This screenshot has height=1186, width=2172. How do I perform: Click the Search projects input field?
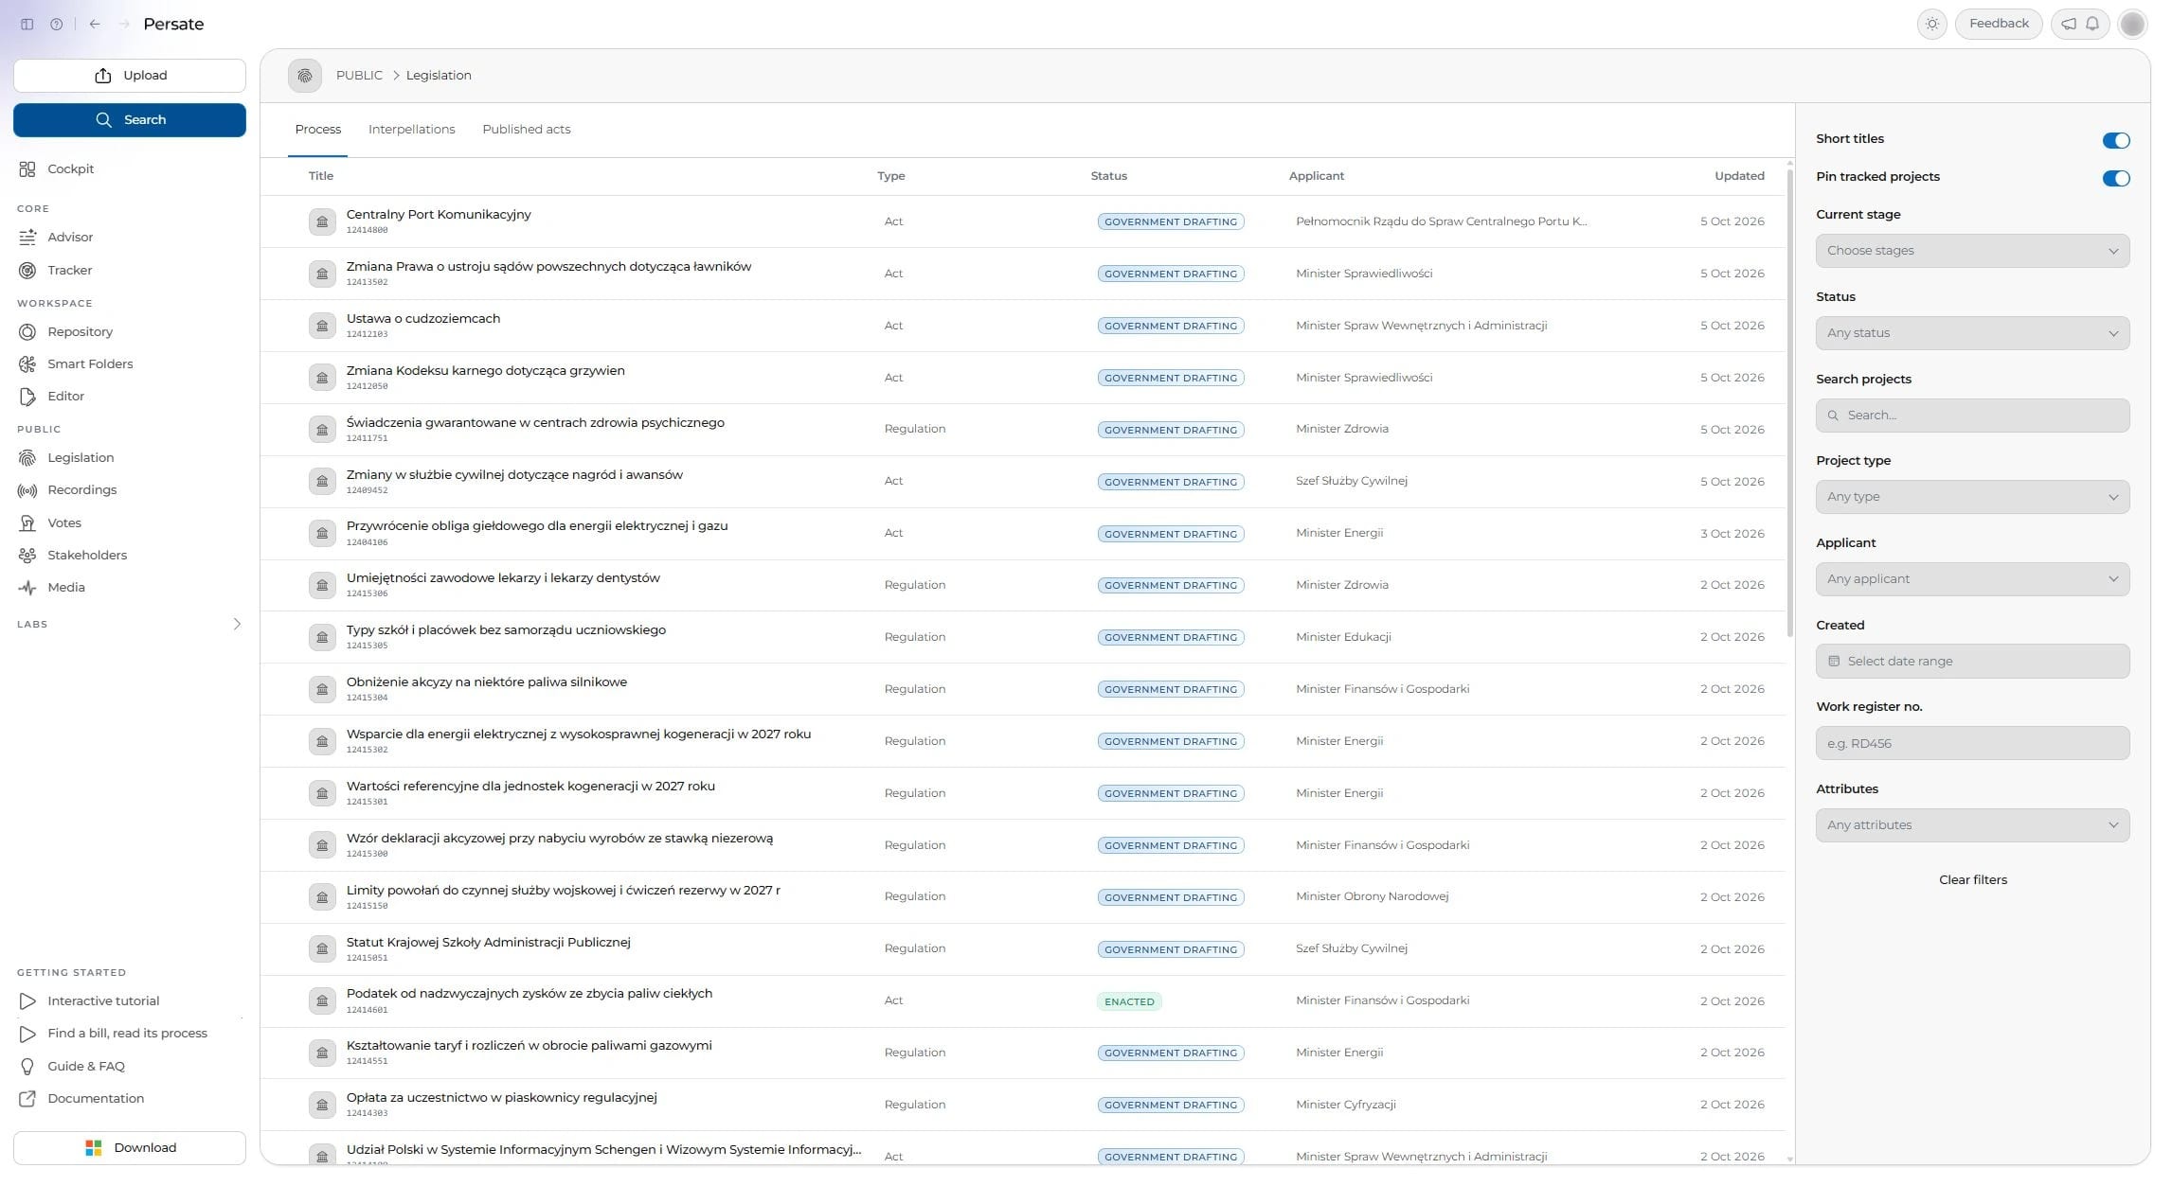(x=1972, y=416)
